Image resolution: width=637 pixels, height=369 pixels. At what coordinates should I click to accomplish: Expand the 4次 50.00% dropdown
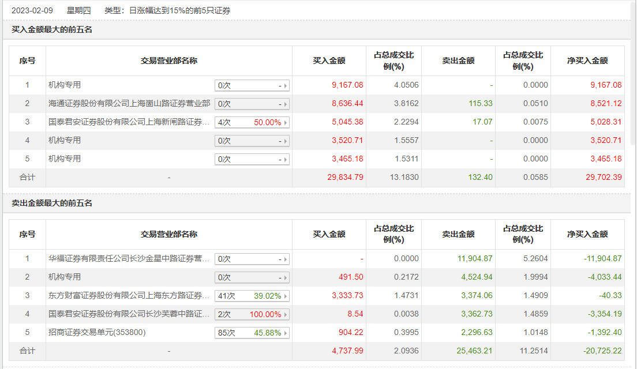(252, 122)
